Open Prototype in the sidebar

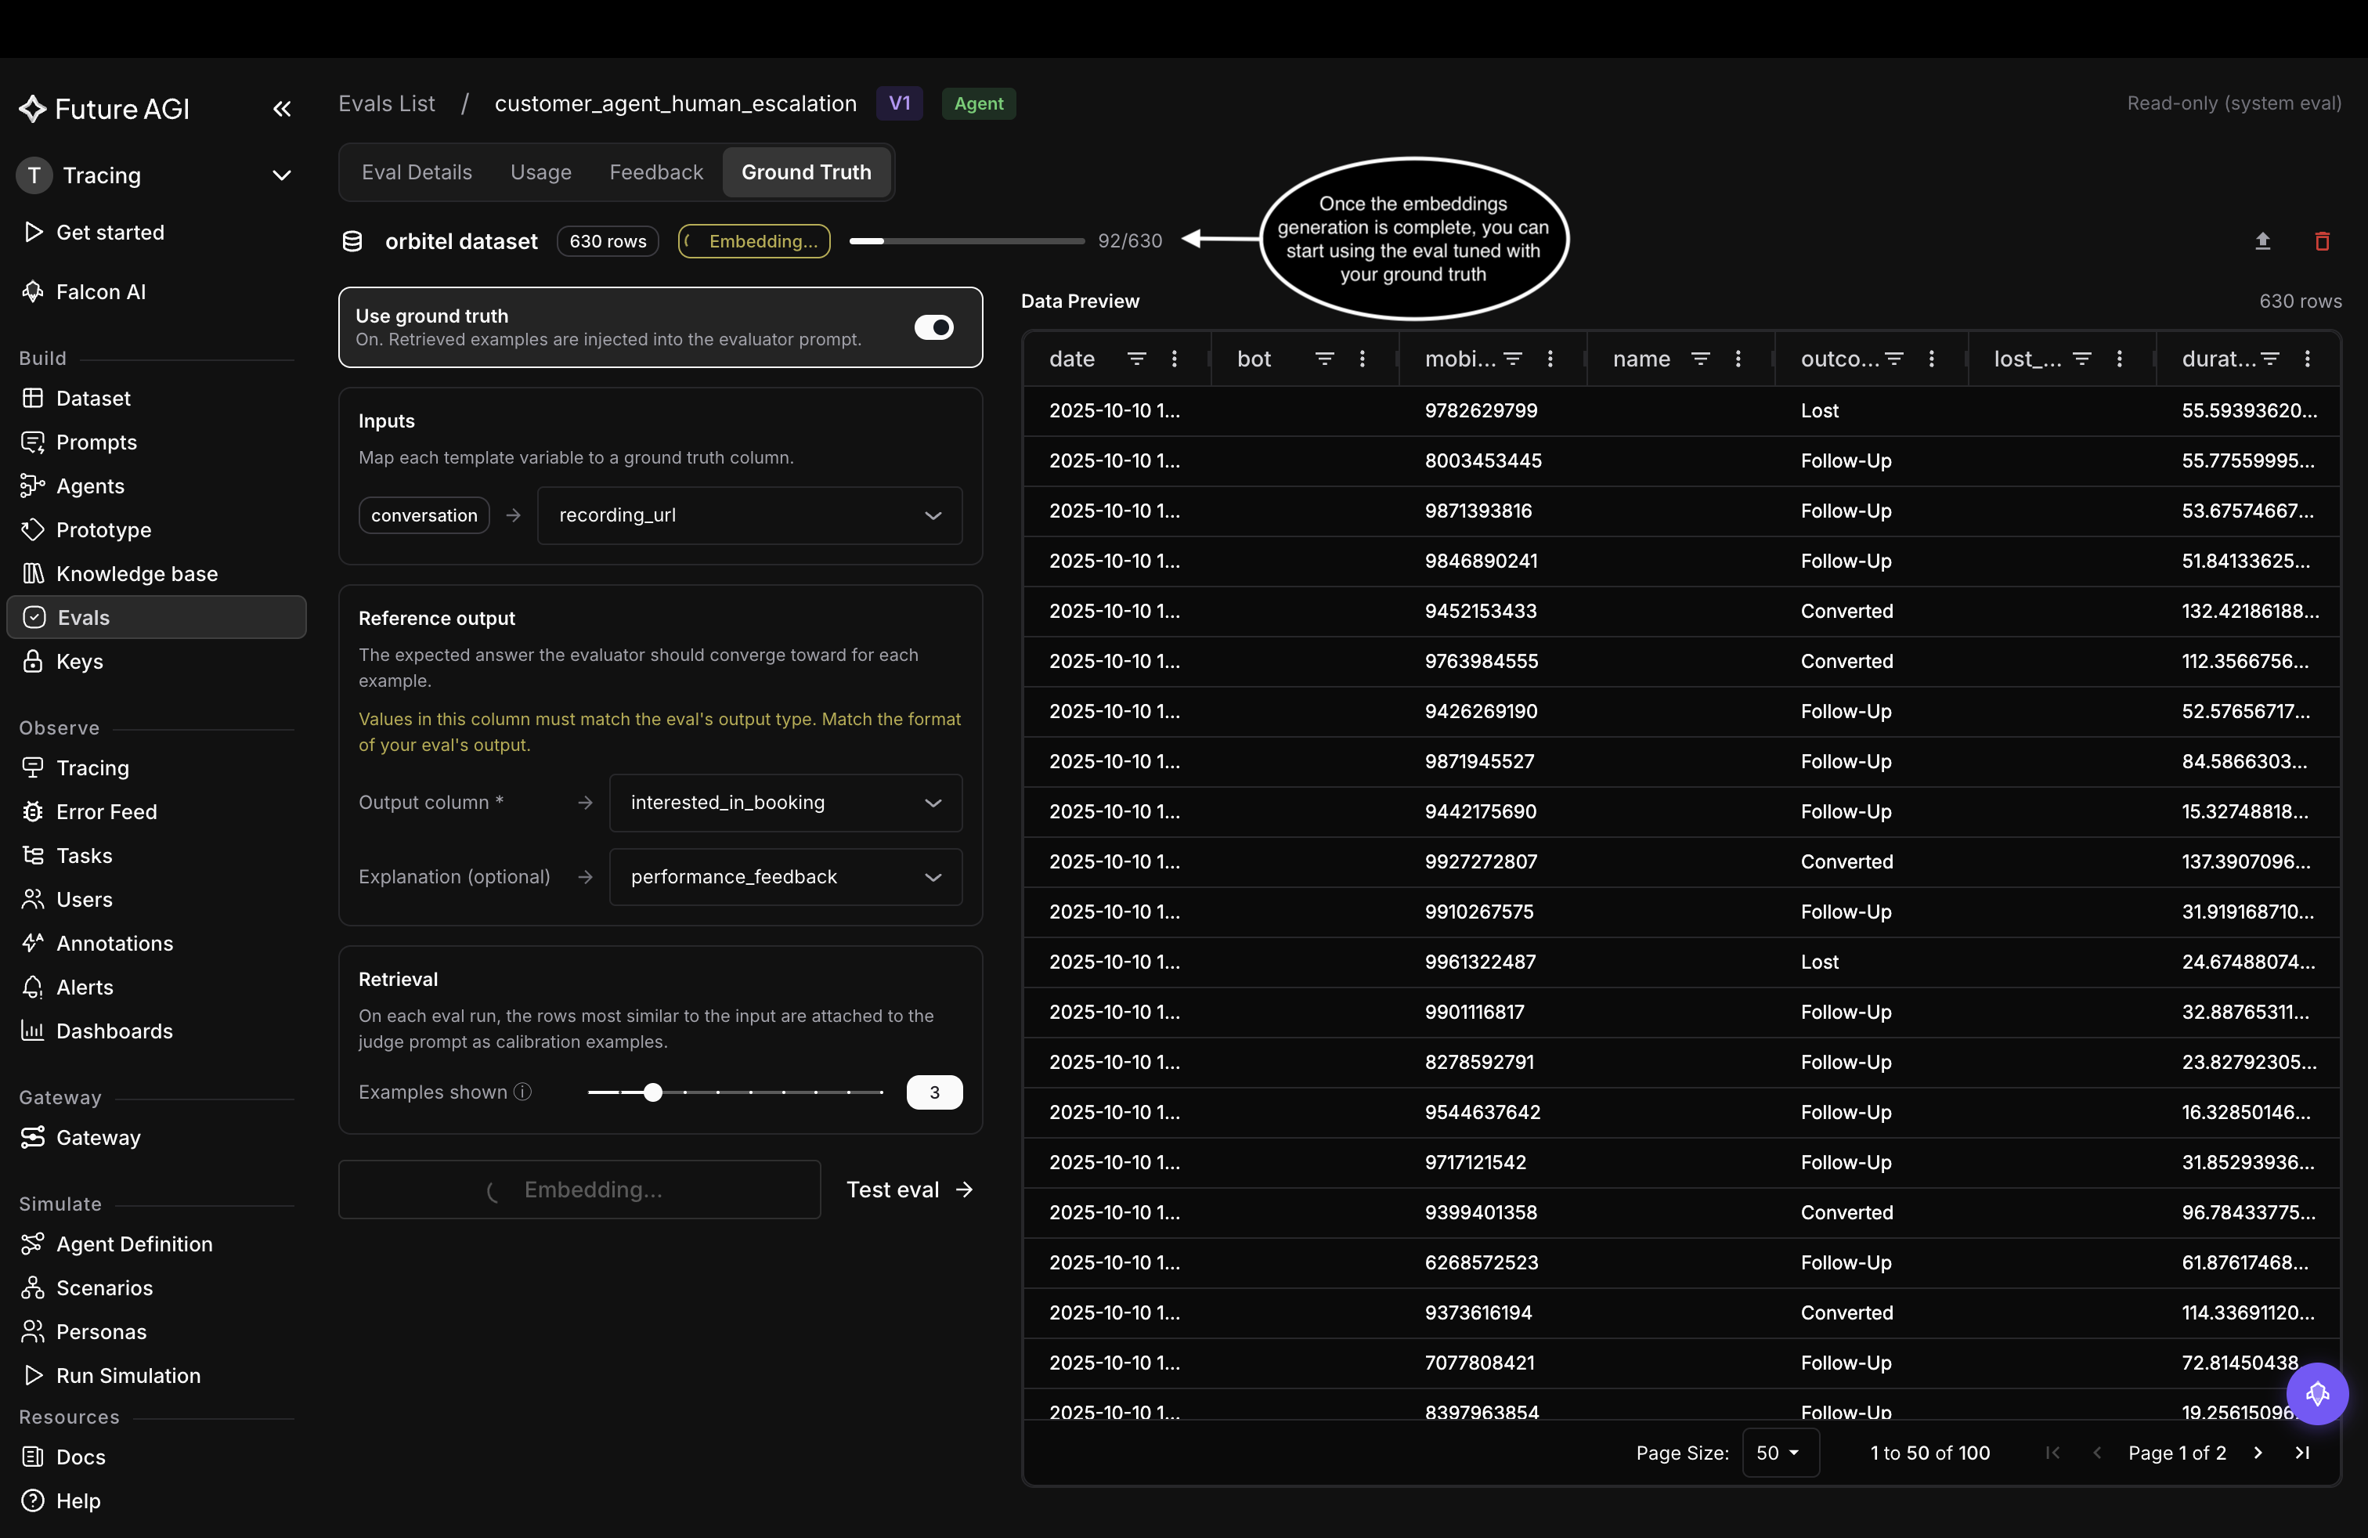156,529
